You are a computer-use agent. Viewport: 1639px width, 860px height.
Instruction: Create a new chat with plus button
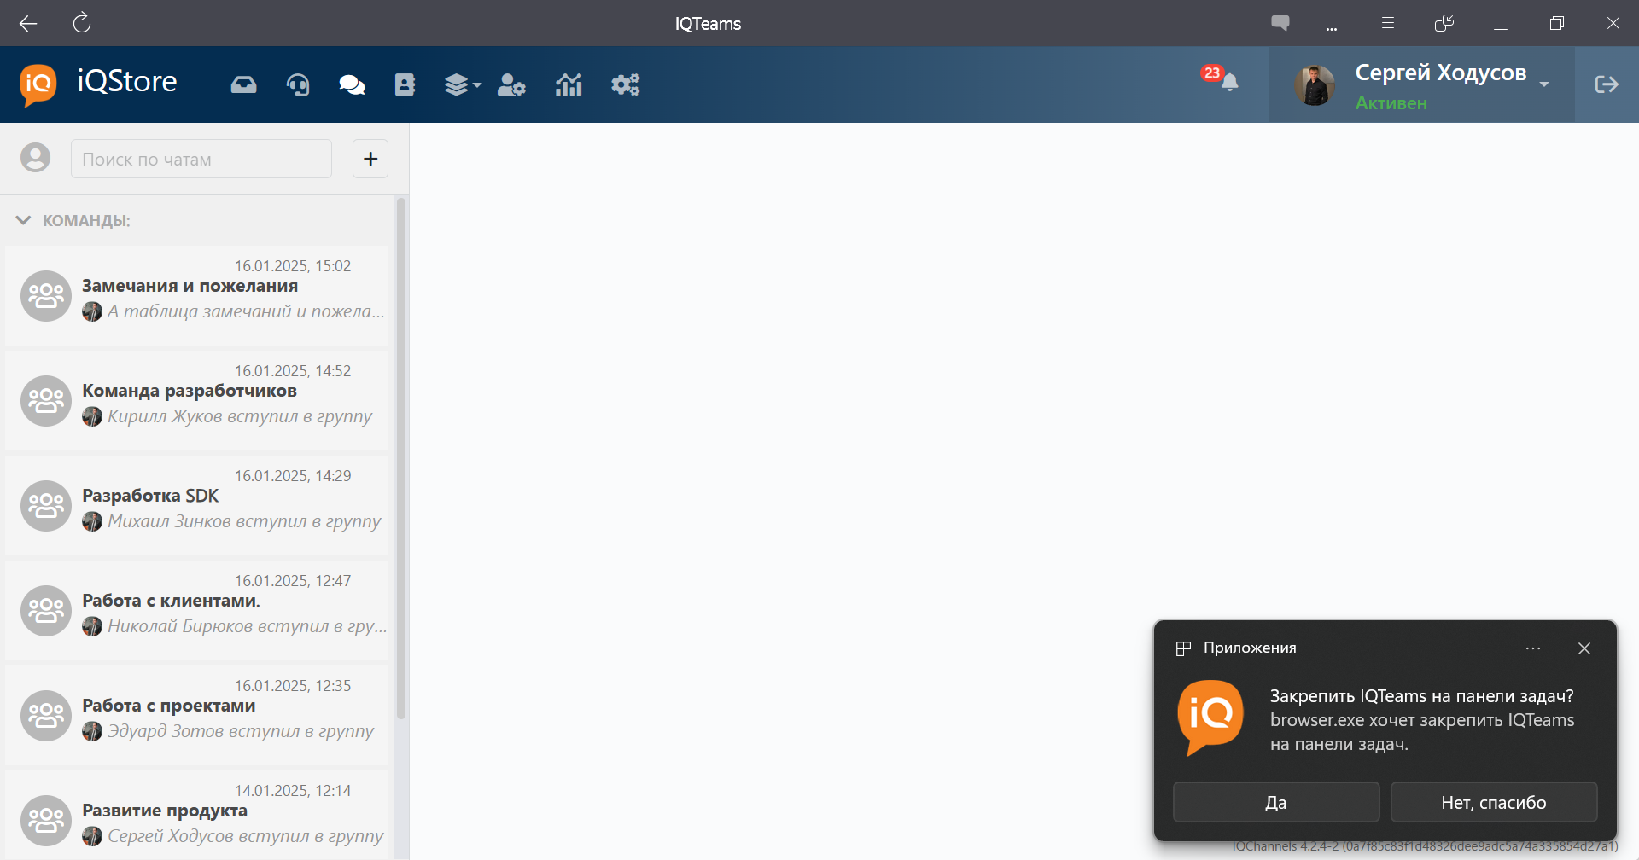[x=370, y=159]
